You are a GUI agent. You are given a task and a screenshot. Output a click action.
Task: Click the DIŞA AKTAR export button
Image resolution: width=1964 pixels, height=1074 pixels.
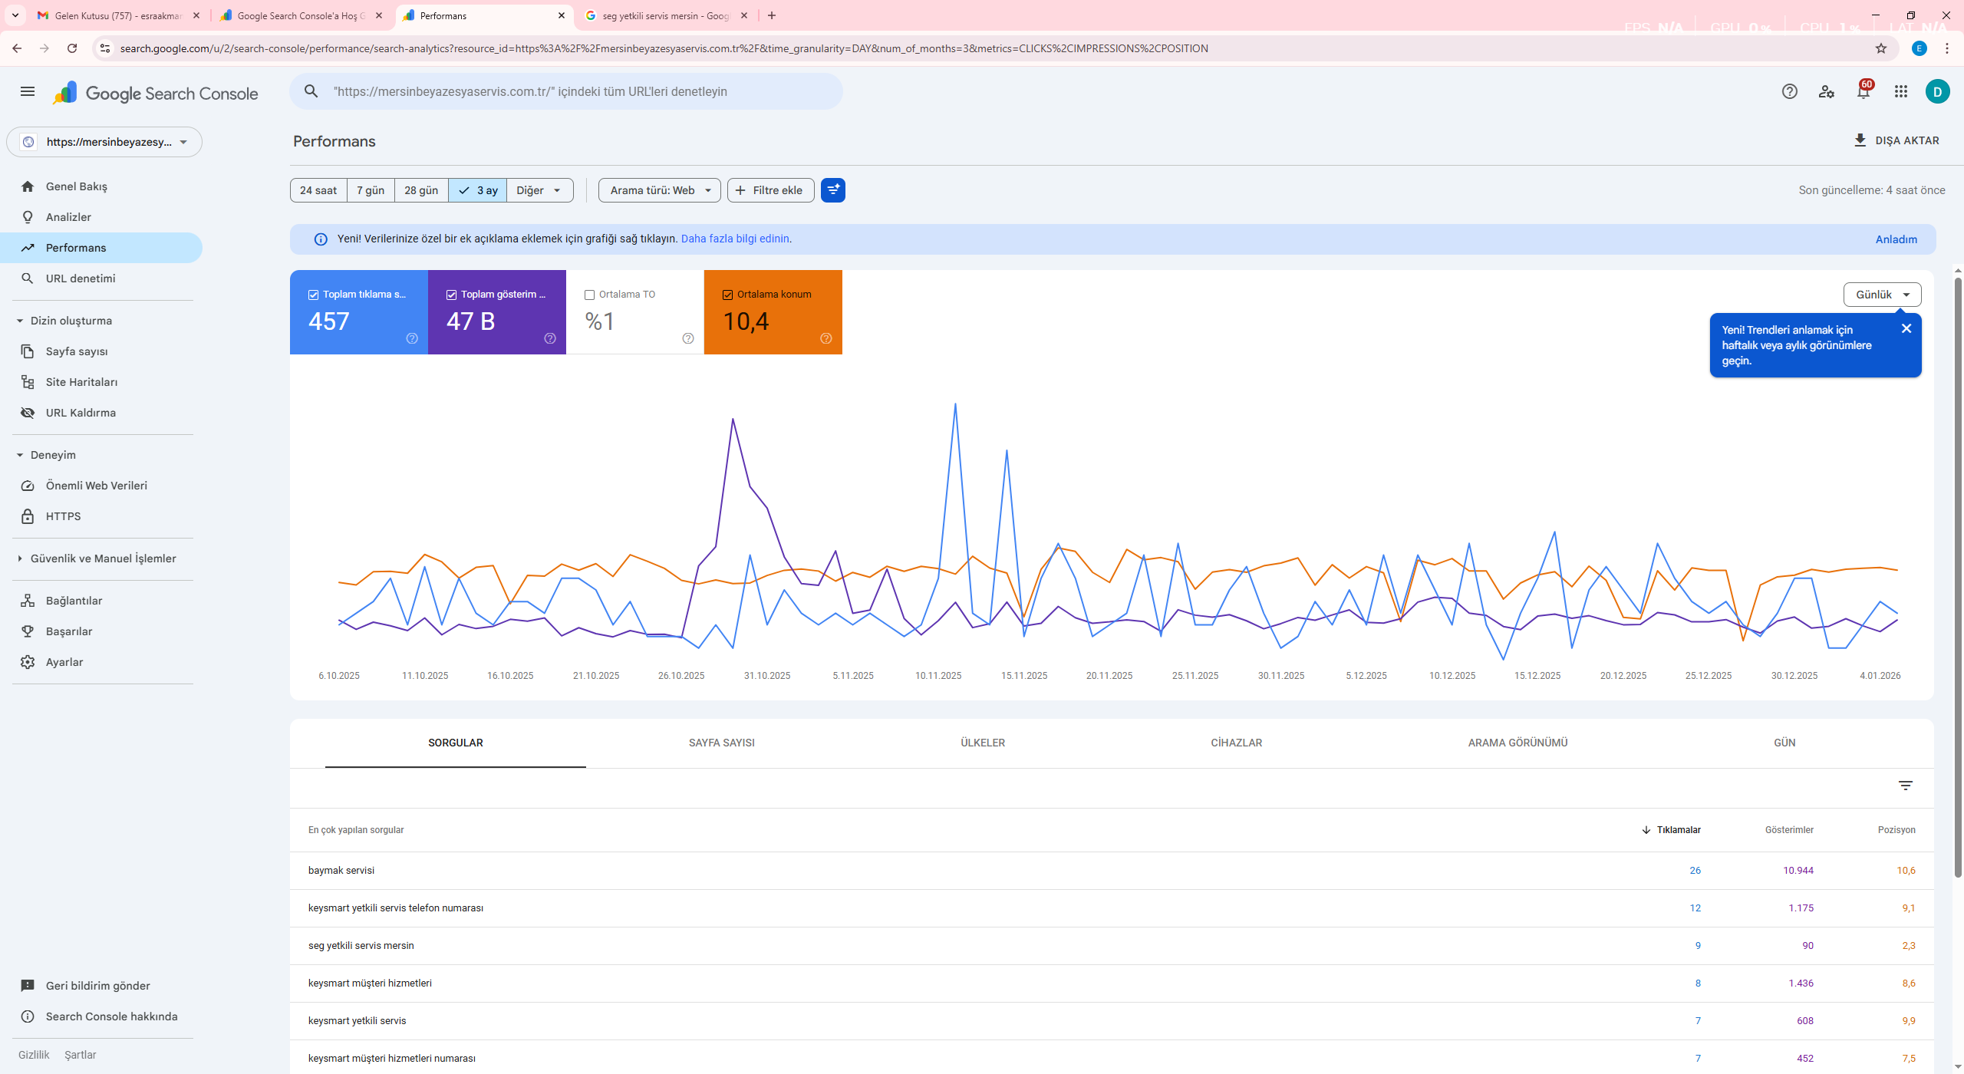(1896, 140)
